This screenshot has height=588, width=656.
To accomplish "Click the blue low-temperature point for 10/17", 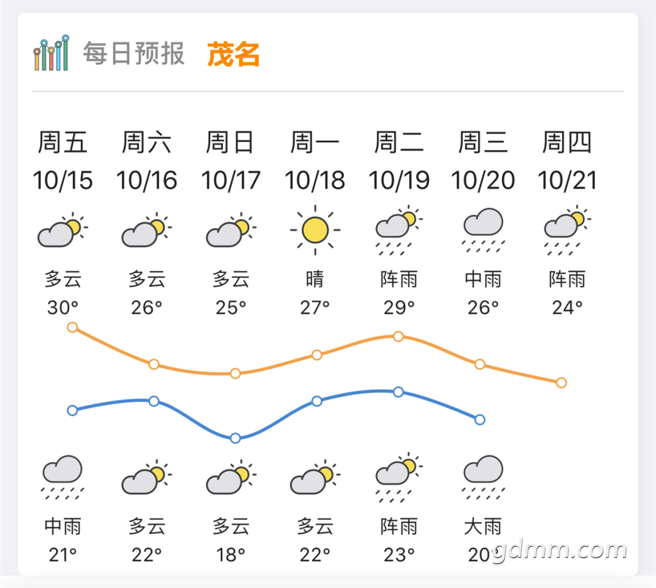I will [235, 438].
